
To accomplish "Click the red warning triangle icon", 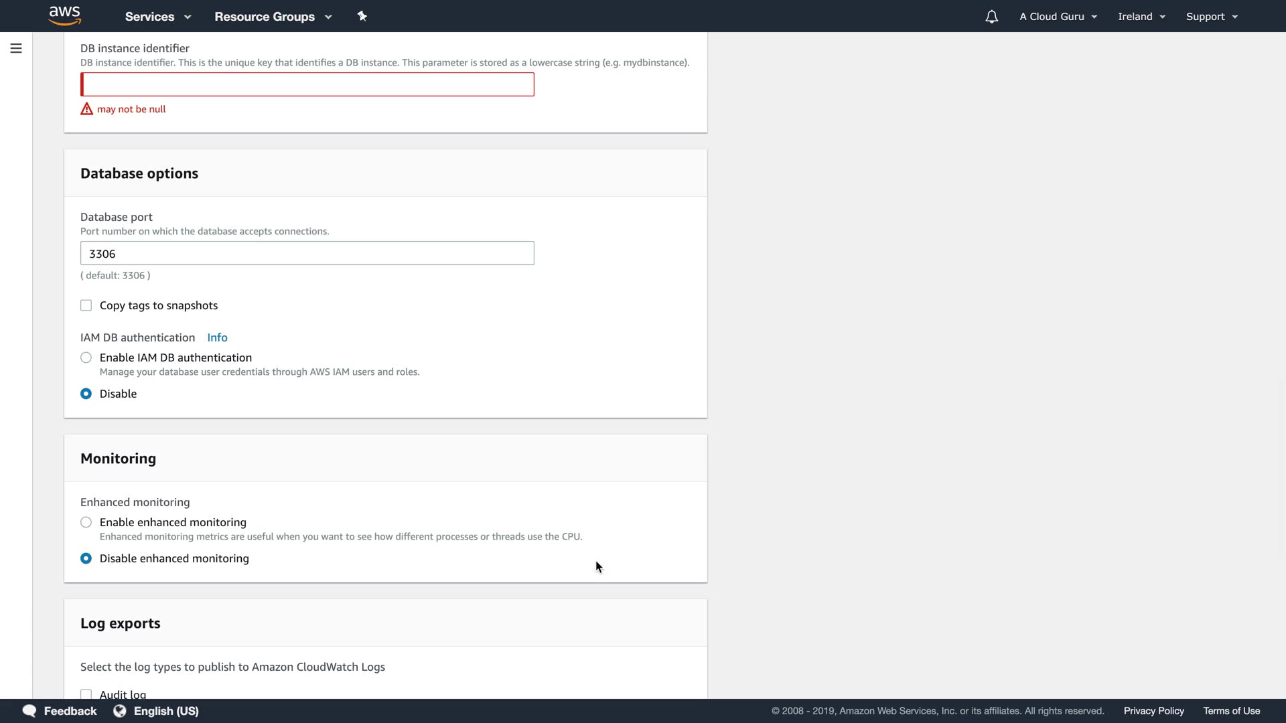I will (86, 109).
